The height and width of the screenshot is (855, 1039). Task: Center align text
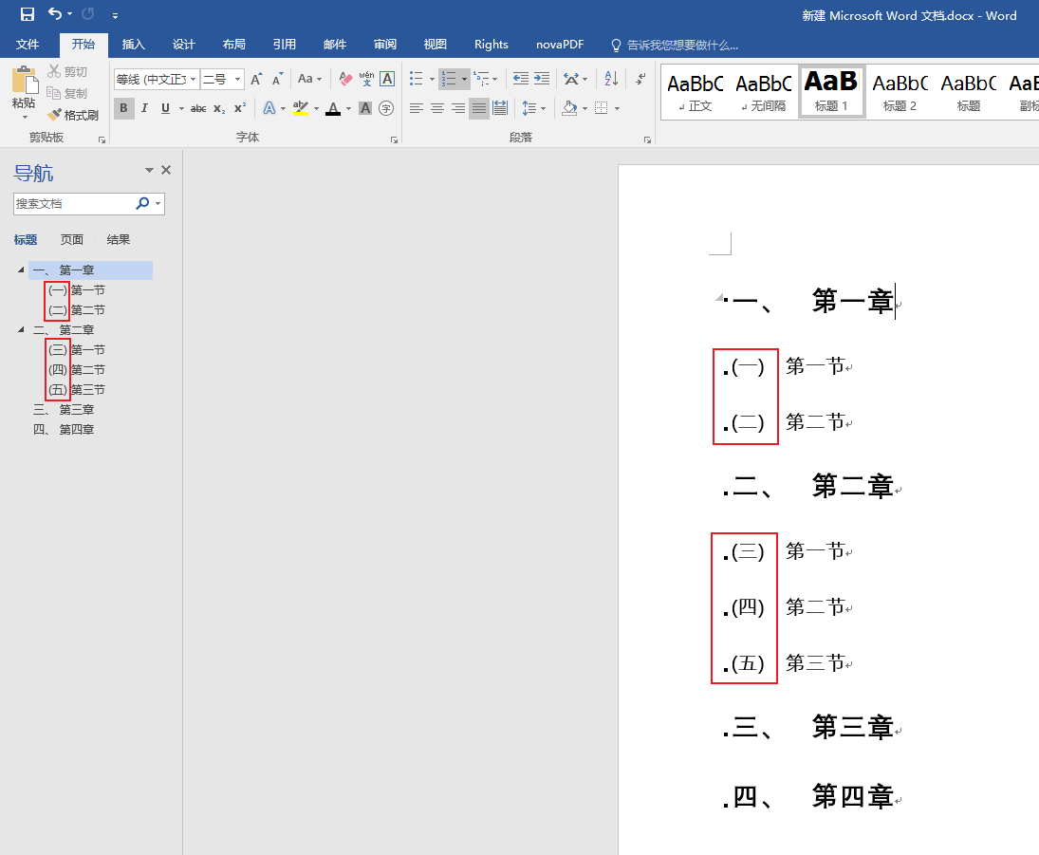437,108
